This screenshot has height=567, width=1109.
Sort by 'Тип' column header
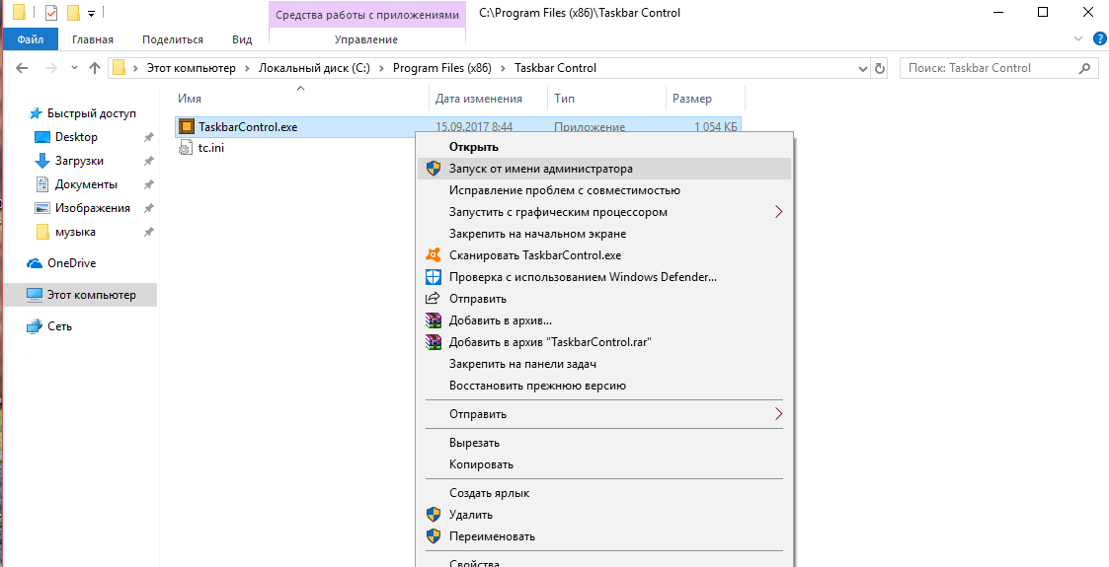[606, 99]
